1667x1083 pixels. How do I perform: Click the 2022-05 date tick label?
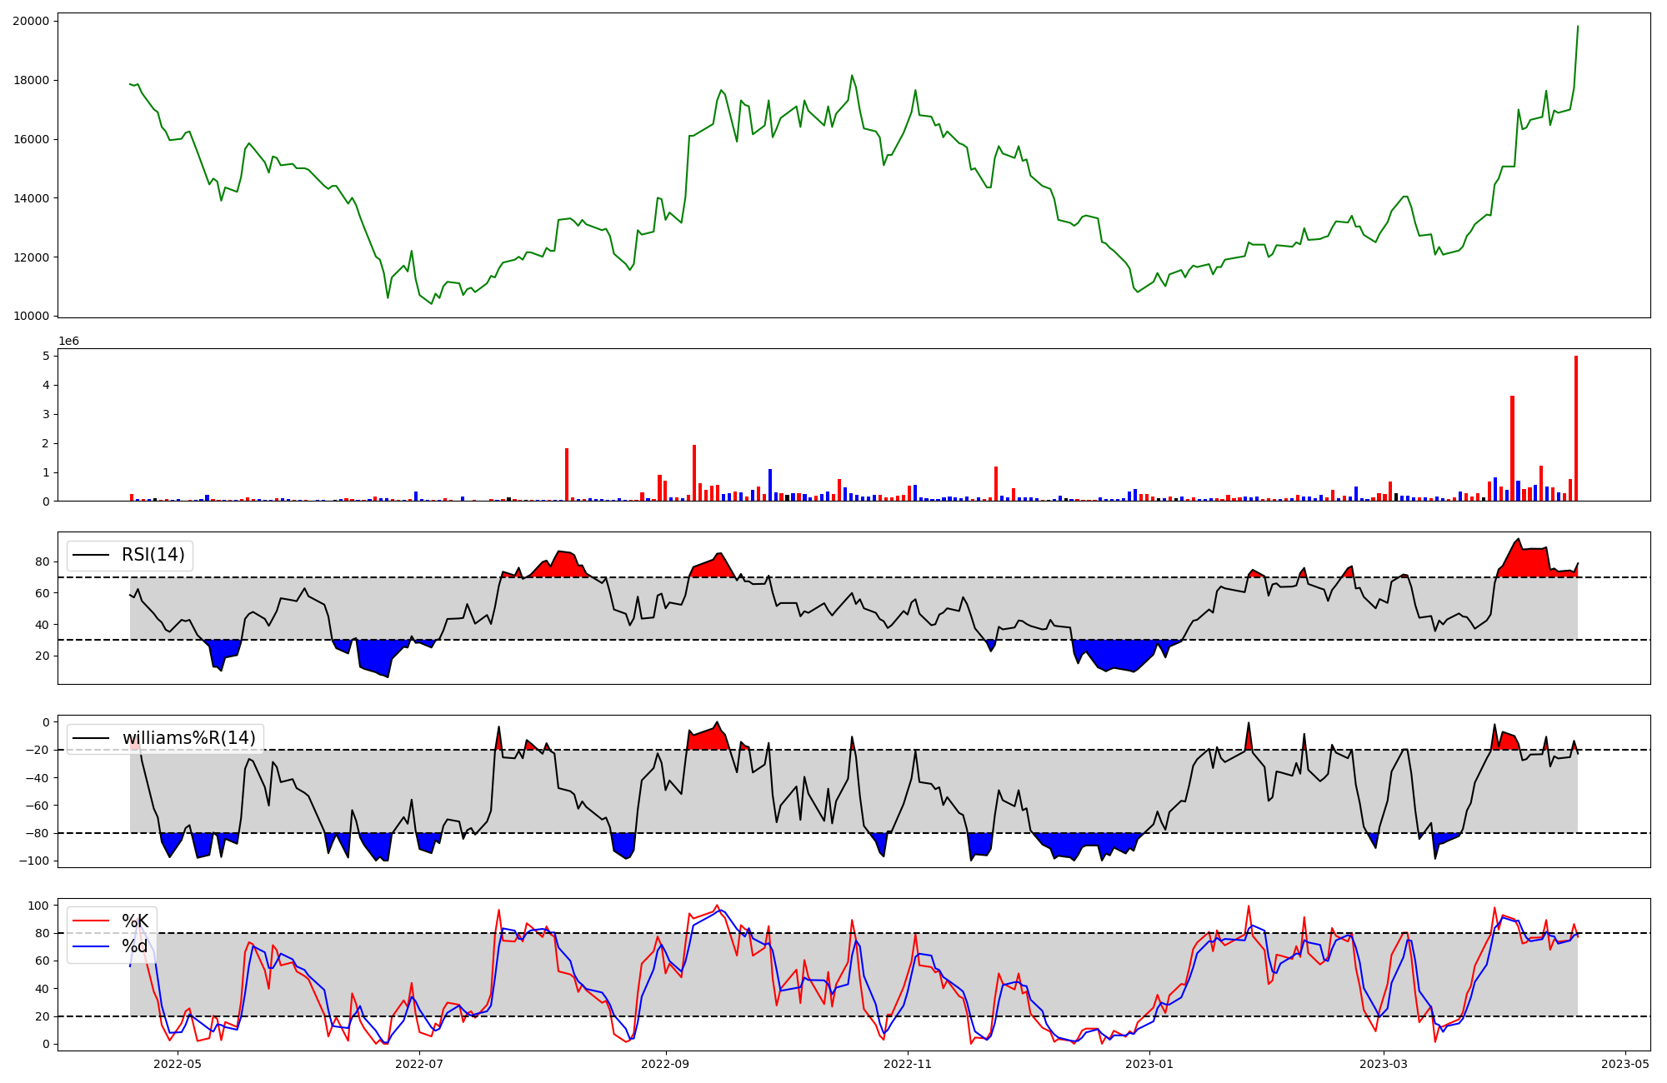pyautogui.click(x=178, y=1064)
